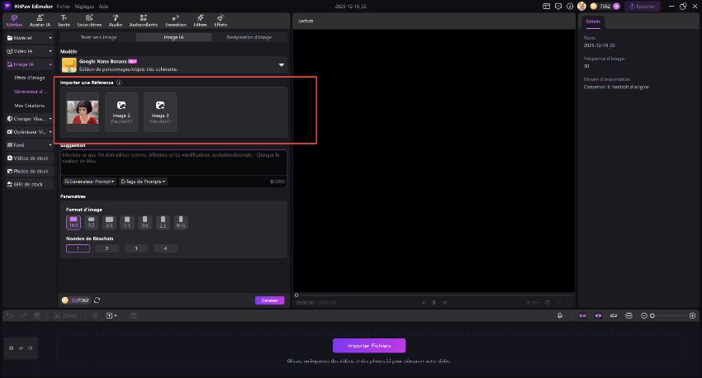Viewport: 702px width, 378px height.
Task: Switch to the Texte vers Image tab
Action: tap(97, 37)
